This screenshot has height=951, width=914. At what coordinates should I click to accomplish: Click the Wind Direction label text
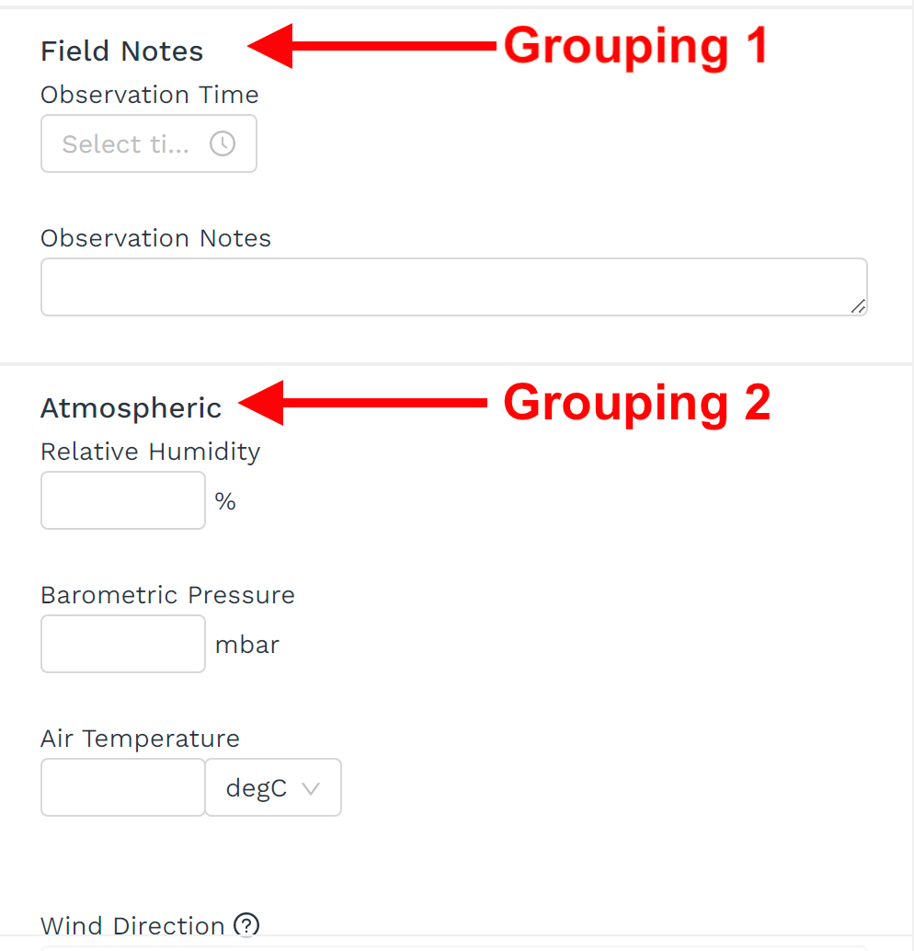[132, 925]
